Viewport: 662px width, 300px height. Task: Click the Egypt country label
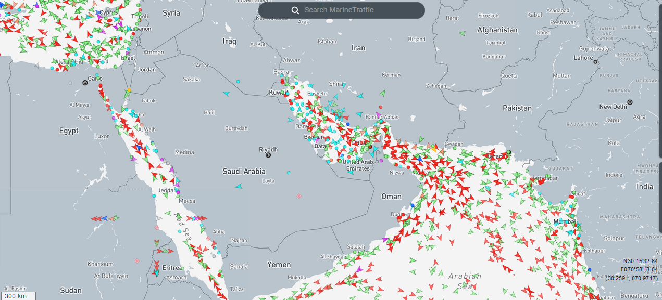(69, 131)
